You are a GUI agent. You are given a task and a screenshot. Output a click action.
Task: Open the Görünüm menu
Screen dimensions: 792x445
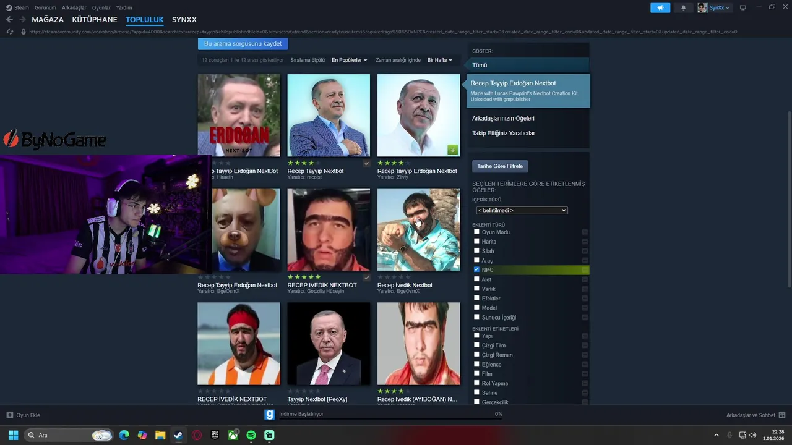pos(45,7)
